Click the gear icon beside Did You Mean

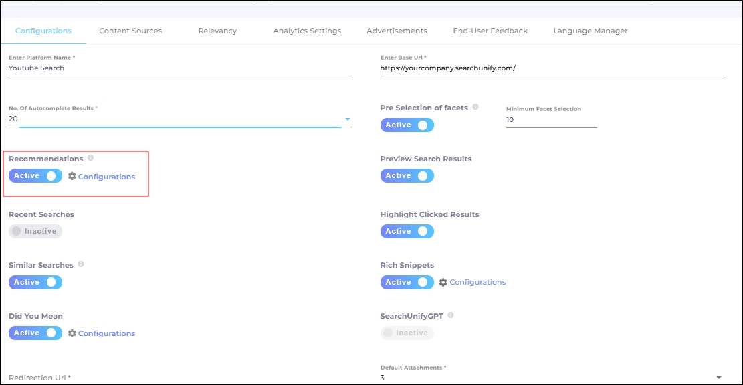pyautogui.click(x=72, y=333)
